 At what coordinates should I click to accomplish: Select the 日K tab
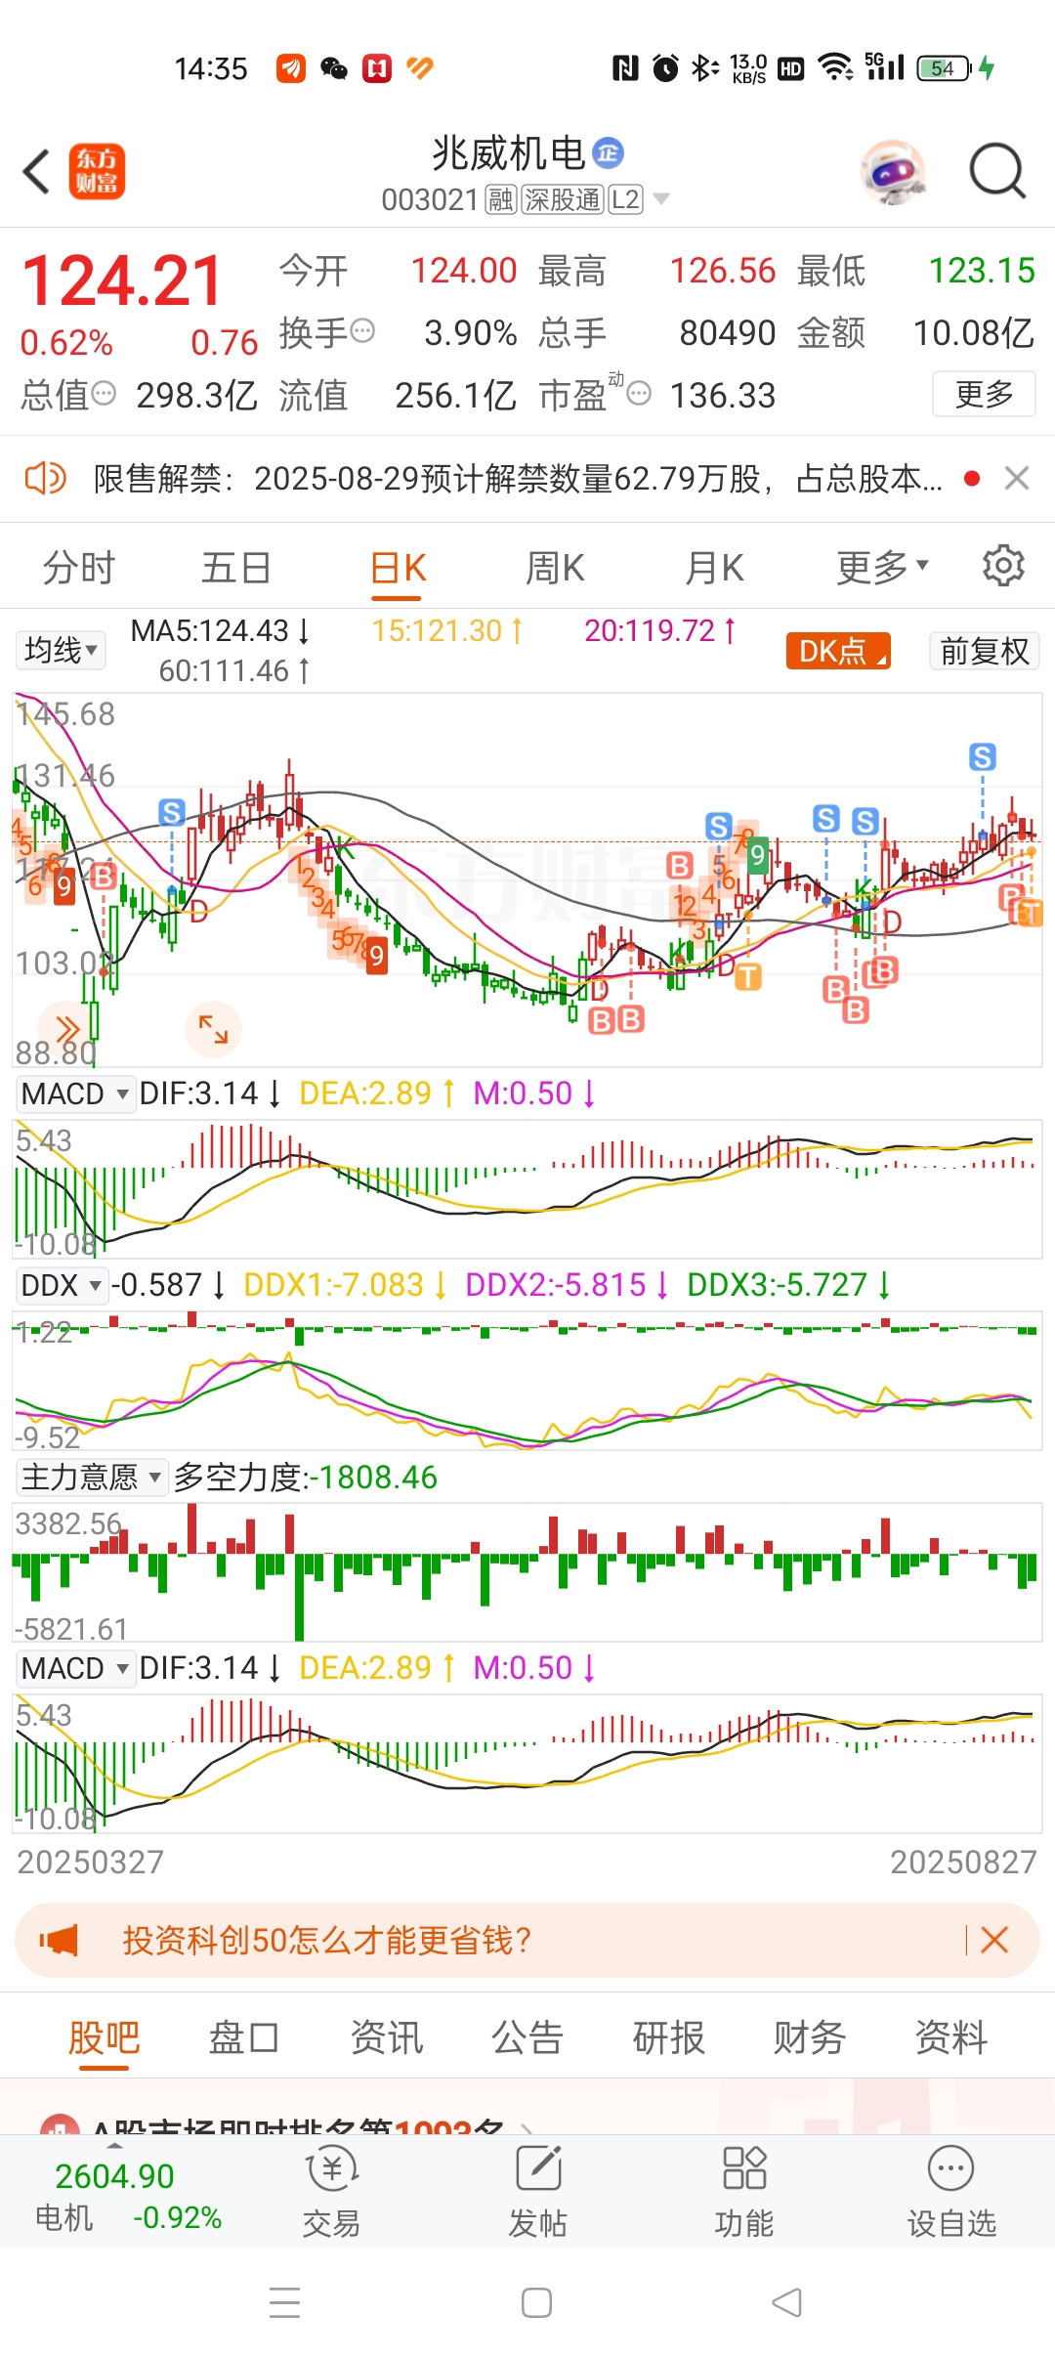click(x=398, y=567)
